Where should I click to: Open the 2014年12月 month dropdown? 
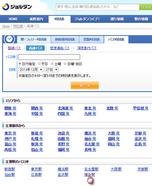pyautogui.click(x=31, y=70)
